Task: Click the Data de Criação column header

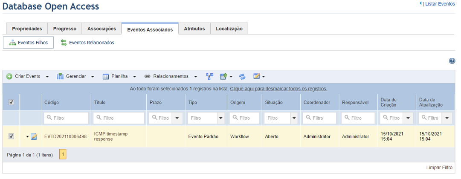Action: point(389,102)
